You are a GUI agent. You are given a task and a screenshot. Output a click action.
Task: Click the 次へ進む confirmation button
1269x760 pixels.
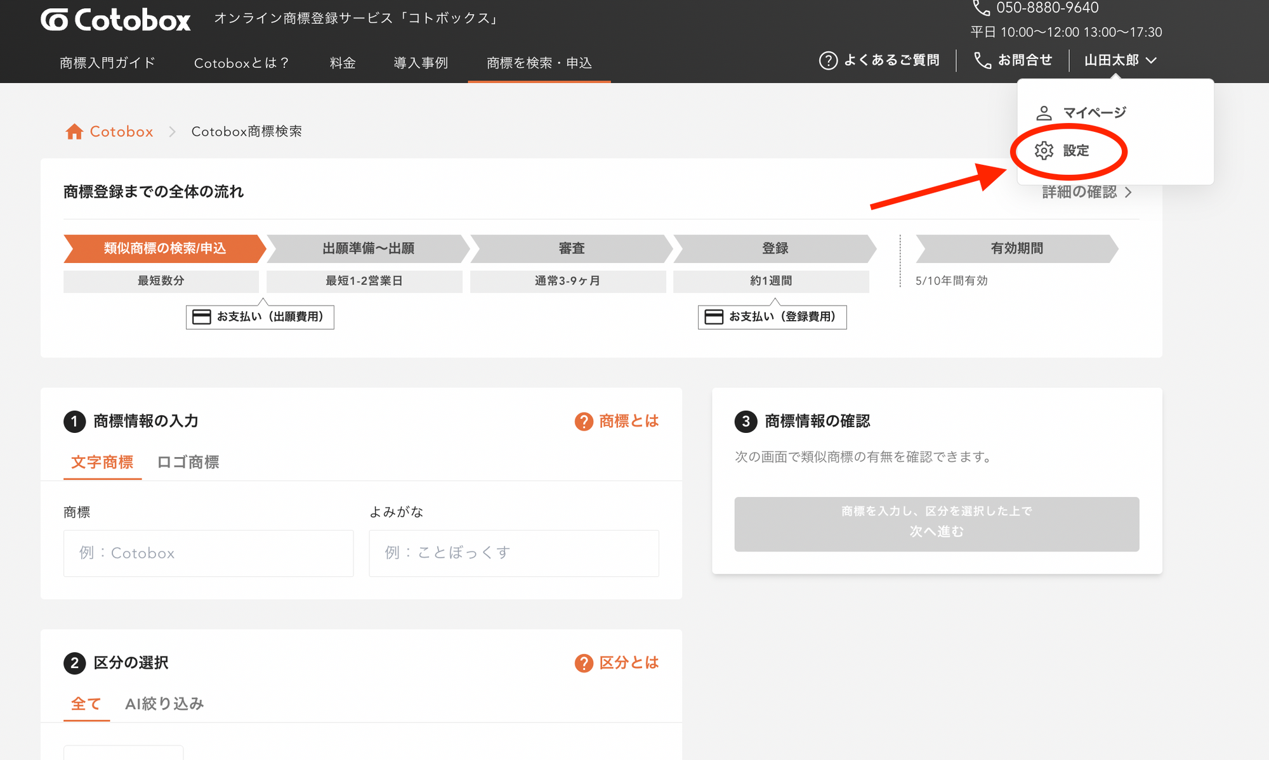tap(937, 524)
